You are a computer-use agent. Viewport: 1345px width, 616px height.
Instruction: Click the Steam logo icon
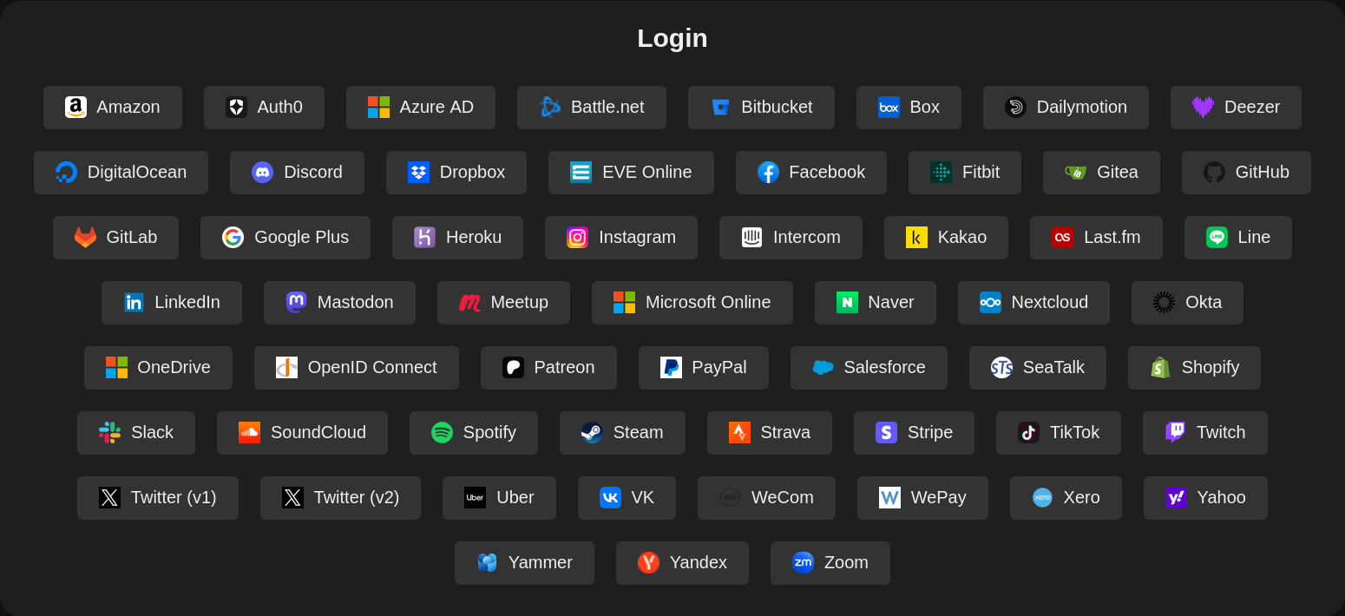point(592,433)
